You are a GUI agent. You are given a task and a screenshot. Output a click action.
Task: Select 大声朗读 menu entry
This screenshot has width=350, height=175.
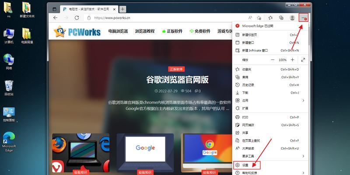[x=270, y=148]
